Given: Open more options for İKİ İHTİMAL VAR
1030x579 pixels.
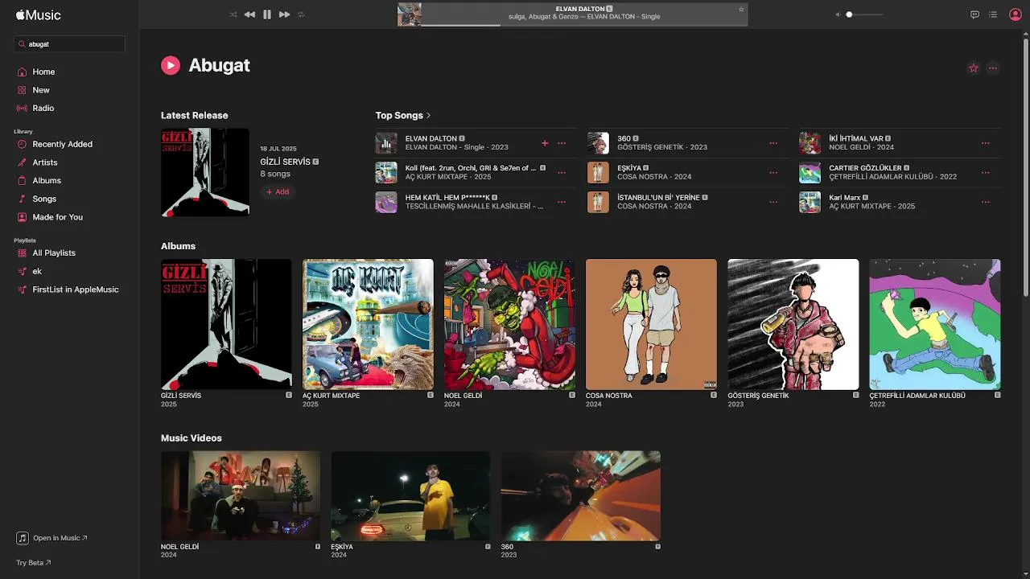Looking at the screenshot, I should coord(986,143).
